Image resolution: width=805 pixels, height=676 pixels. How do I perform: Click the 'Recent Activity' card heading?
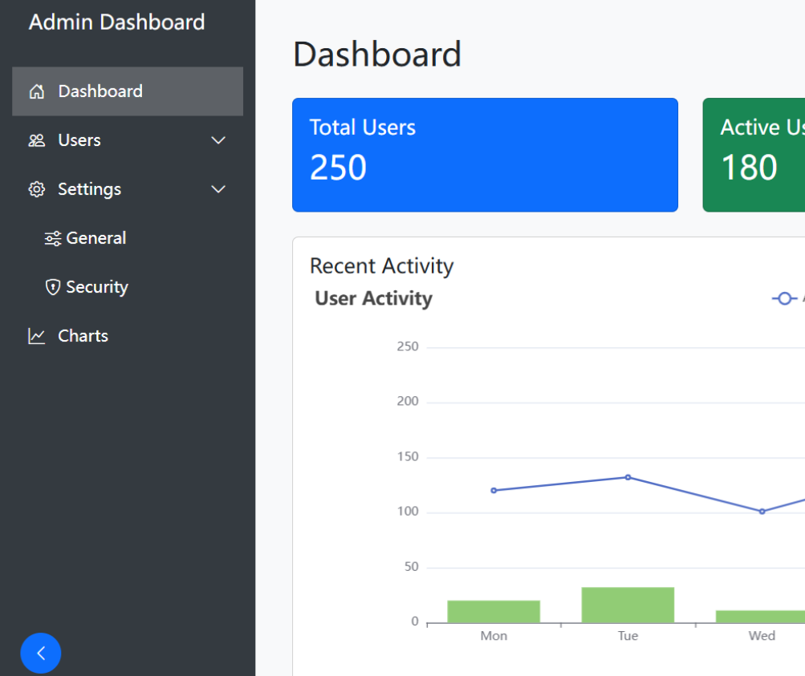coord(382,266)
